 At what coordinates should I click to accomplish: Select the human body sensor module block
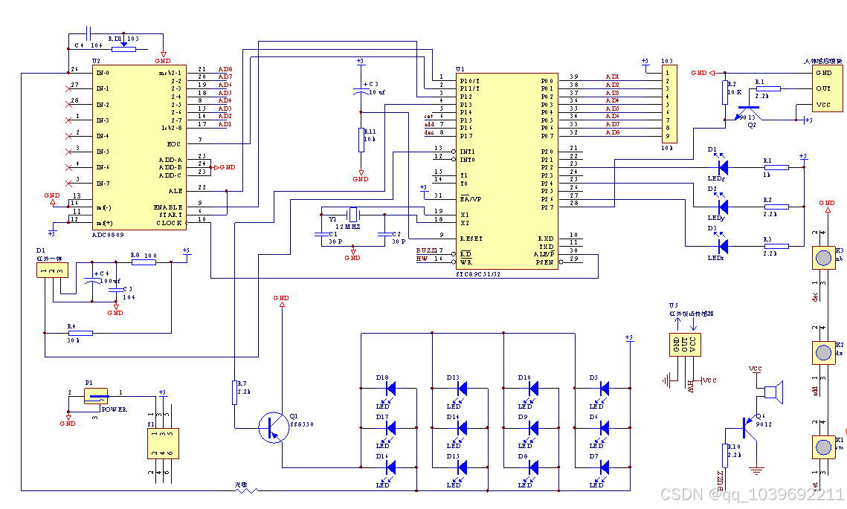(x=828, y=88)
